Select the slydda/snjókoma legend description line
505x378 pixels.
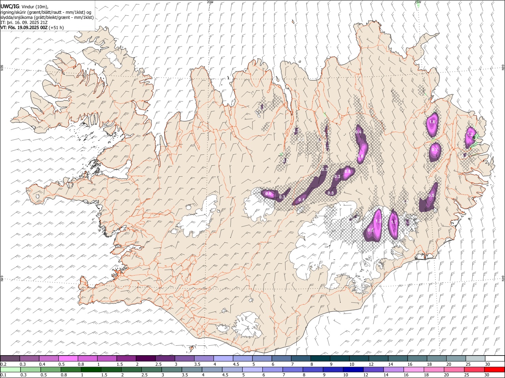point(47,17)
